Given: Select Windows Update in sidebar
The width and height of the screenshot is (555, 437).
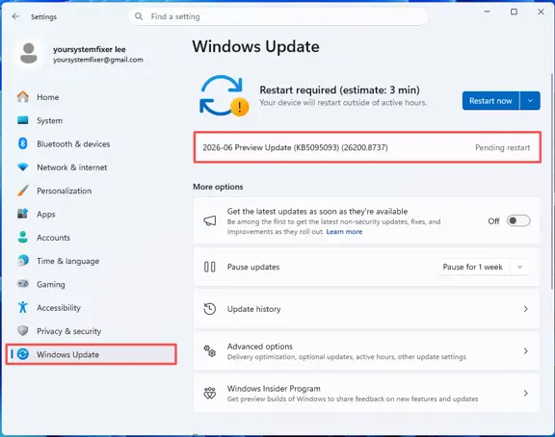Looking at the screenshot, I should coord(91,354).
